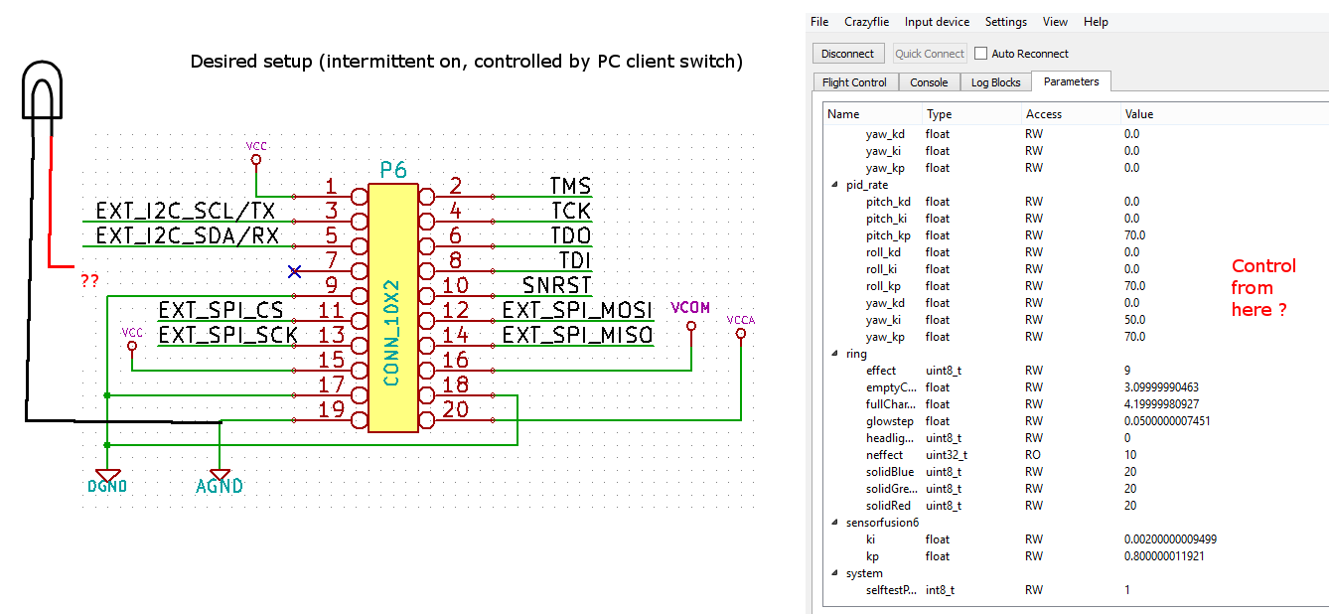The image size is (1329, 614).
Task: Open the Log Blocks tab
Action: coord(995,82)
